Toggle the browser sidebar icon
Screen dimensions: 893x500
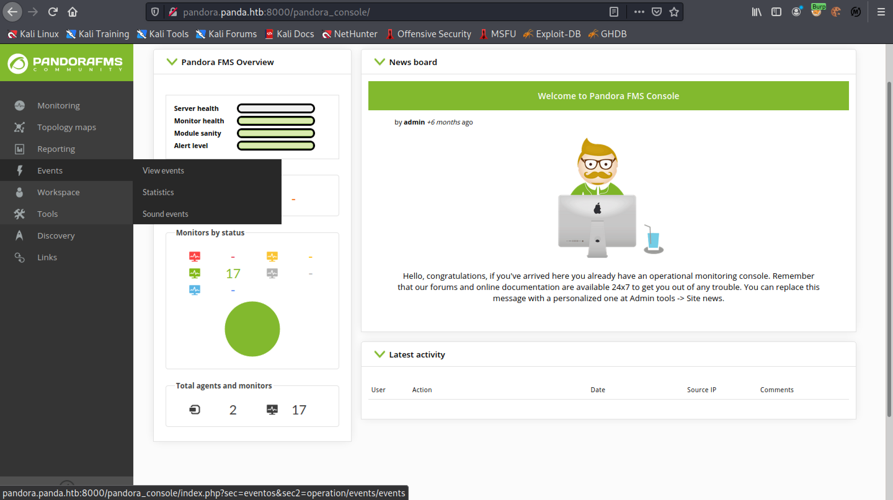[x=776, y=12]
